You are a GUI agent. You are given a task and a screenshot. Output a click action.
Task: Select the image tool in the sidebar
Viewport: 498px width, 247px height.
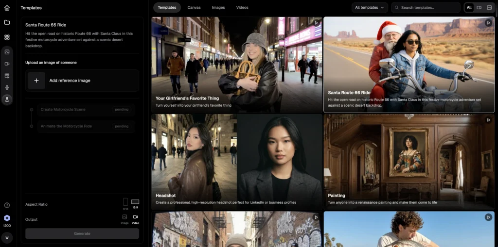[7, 52]
